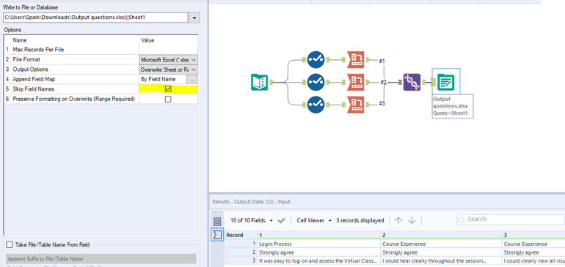565x267 pixels.
Task: Click the Results Search box
Action: (x=510, y=219)
